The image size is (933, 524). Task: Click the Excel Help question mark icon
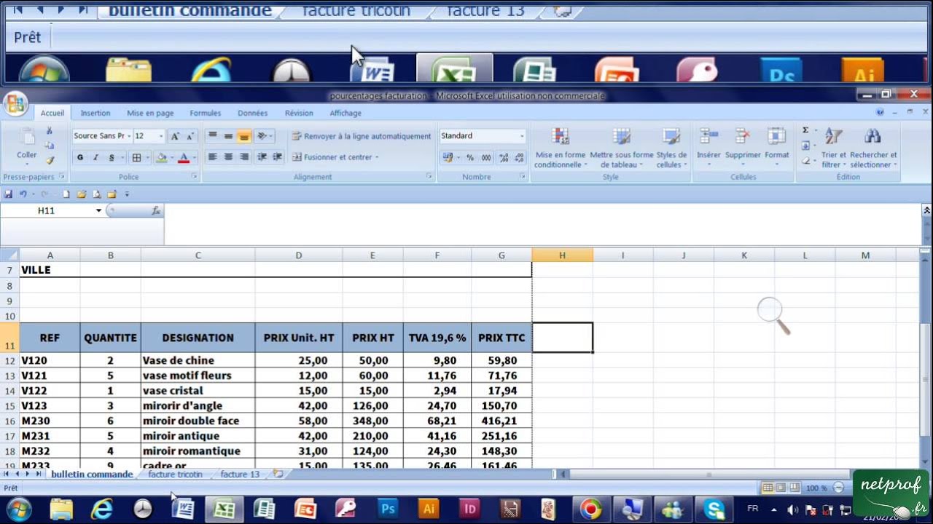(x=880, y=112)
